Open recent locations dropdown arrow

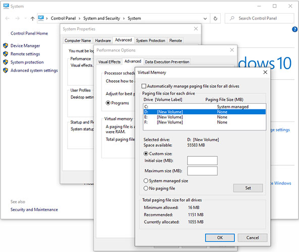tap(25, 19)
